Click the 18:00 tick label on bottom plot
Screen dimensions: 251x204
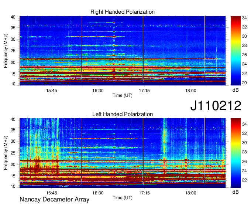coord(191,193)
